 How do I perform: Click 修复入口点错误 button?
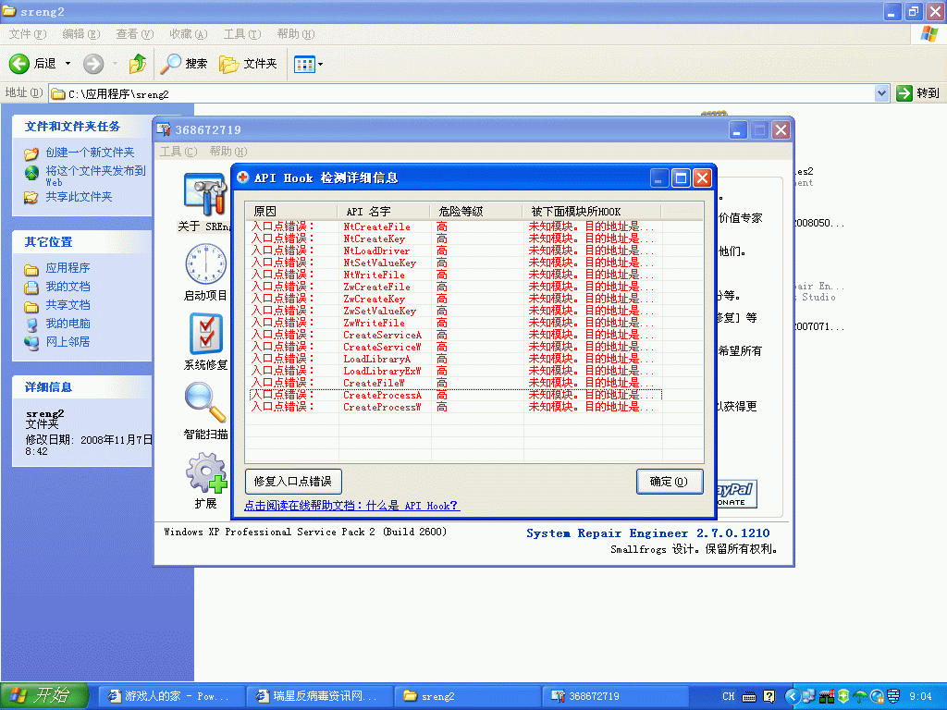[x=293, y=482]
